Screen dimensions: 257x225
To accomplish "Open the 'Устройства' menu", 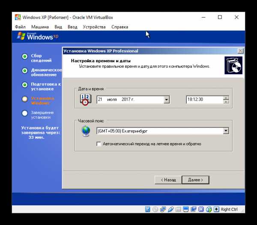I will pos(94,27).
